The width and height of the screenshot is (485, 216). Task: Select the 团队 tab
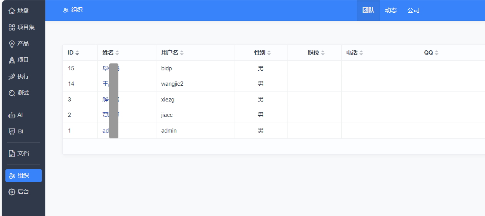click(x=368, y=10)
